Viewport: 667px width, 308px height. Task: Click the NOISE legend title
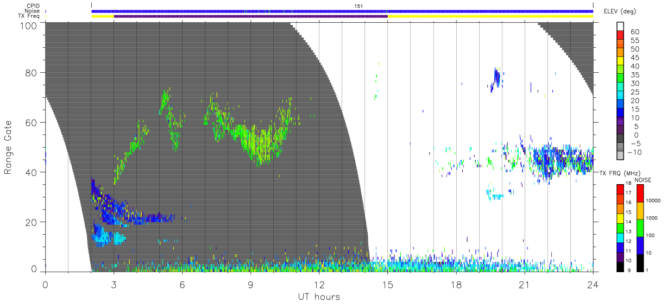pyautogui.click(x=643, y=180)
